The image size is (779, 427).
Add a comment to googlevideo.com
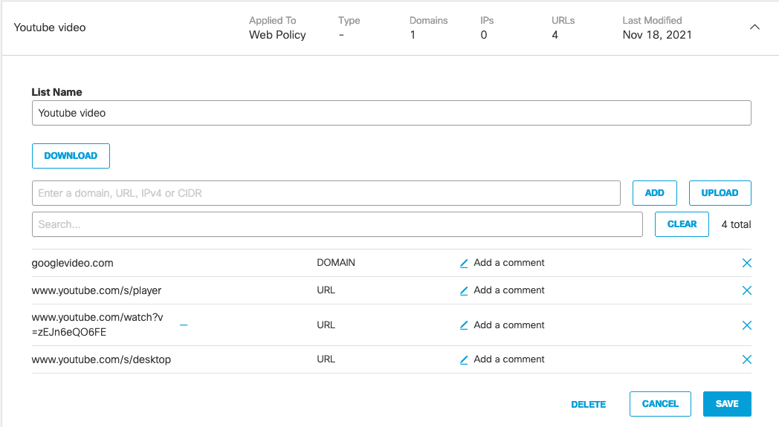[508, 263]
